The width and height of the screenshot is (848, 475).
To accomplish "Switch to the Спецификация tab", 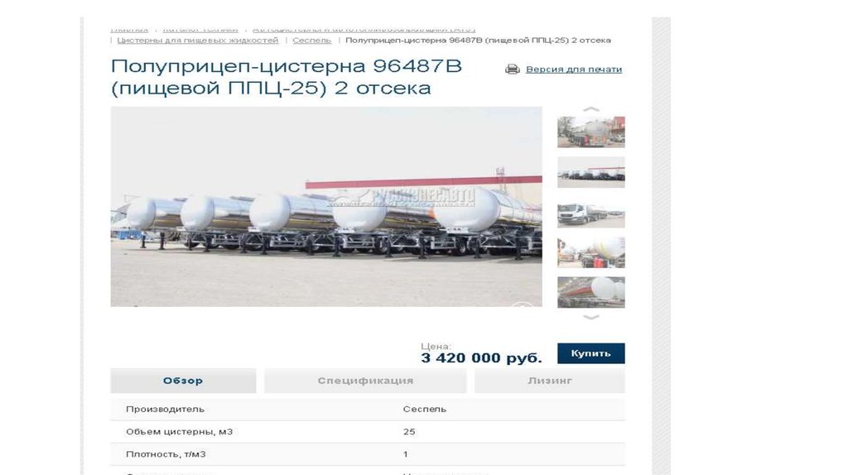I will pos(365,381).
